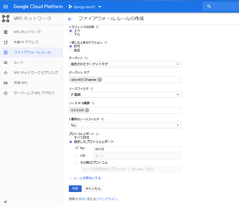Viewport: 239px width, 207px height.
Task: Click the VPC ネットワーク product icon
Action: click(6, 19)
